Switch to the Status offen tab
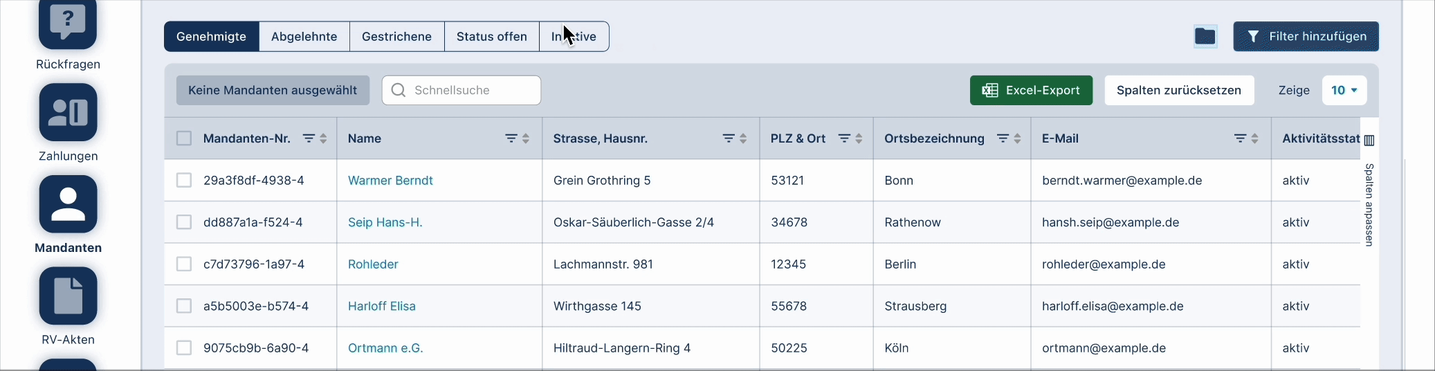The image size is (1435, 371). pyautogui.click(x=491, y=37)
